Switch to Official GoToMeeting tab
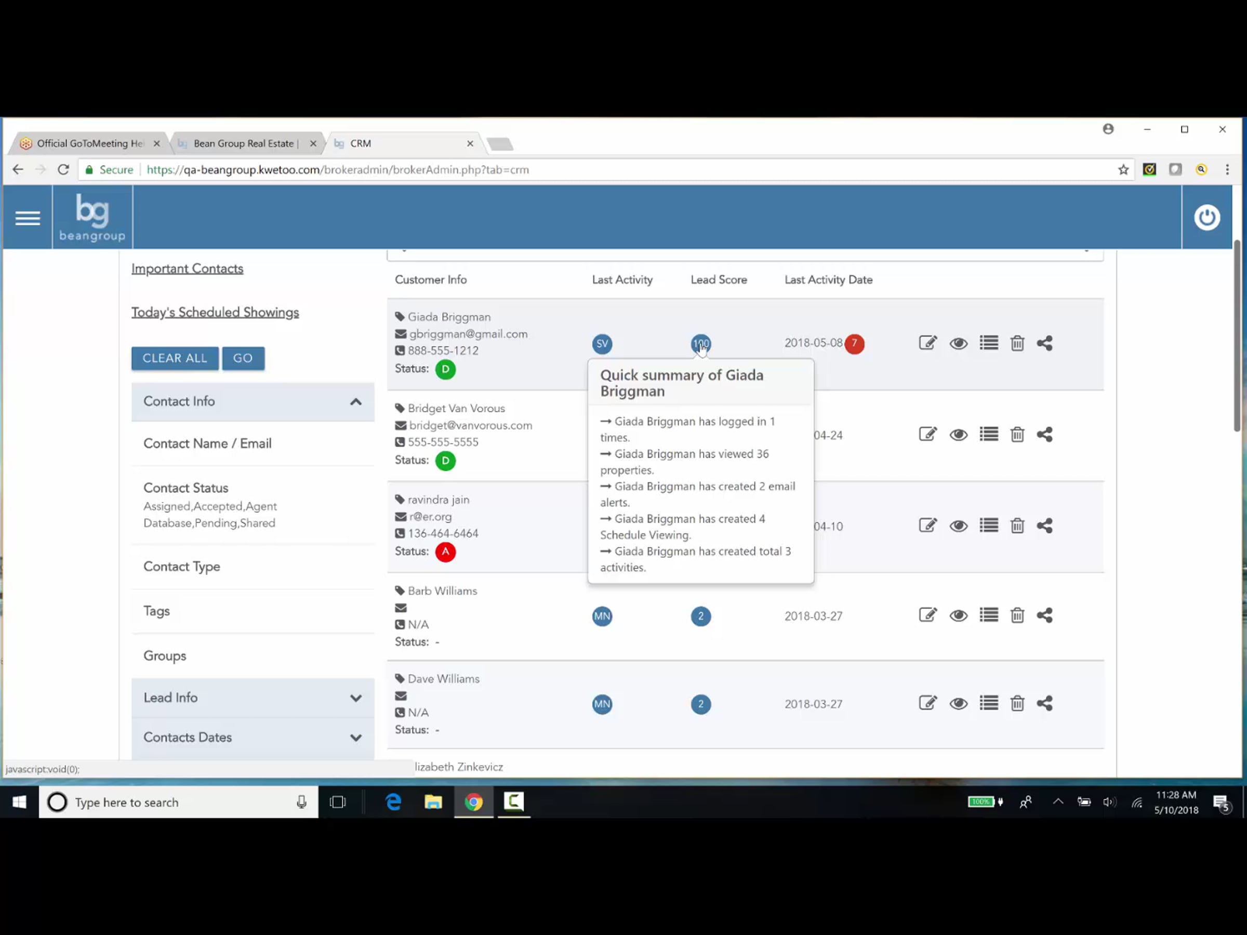 click(89, 143)
